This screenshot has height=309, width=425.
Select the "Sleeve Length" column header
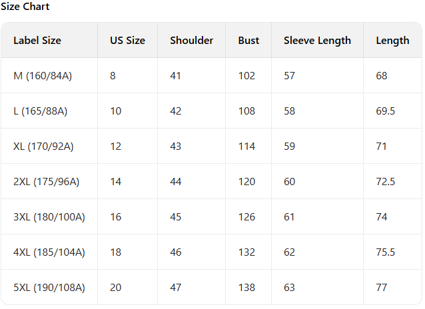pyautogui.click(x=317, y=40)
